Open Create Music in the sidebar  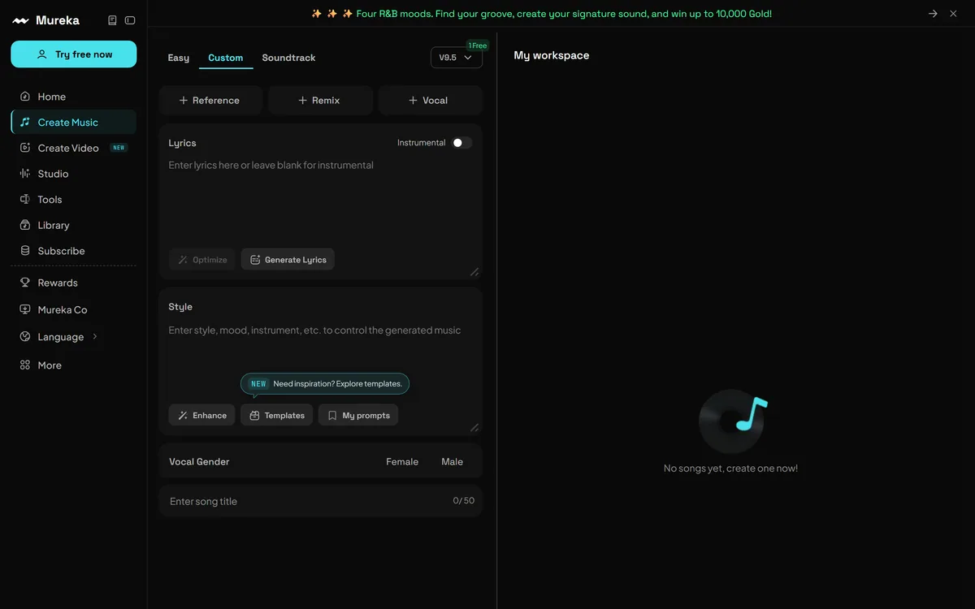click(73, 123)
